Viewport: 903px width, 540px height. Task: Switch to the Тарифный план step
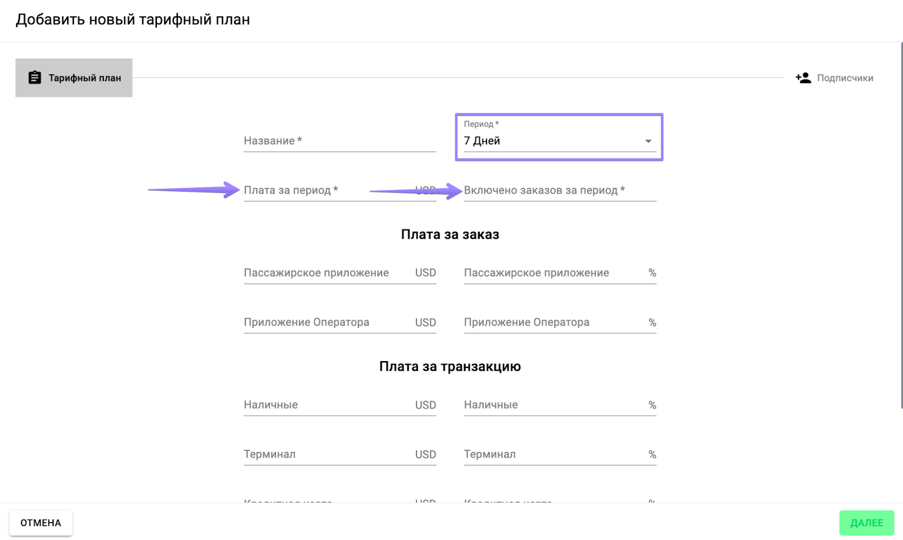click(x=74, y=78)
